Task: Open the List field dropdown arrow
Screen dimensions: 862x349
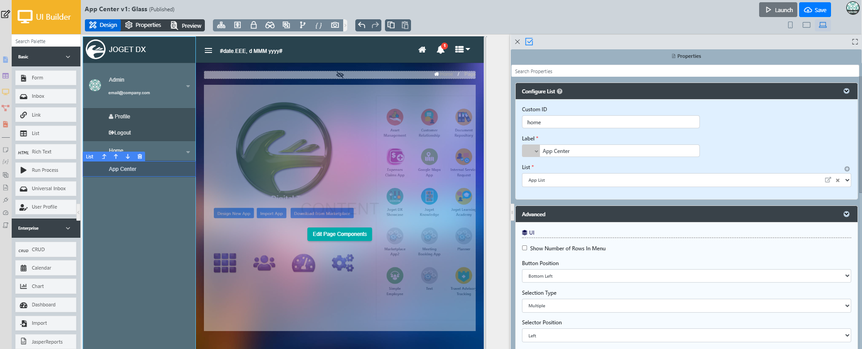Action: pos(847,180)
